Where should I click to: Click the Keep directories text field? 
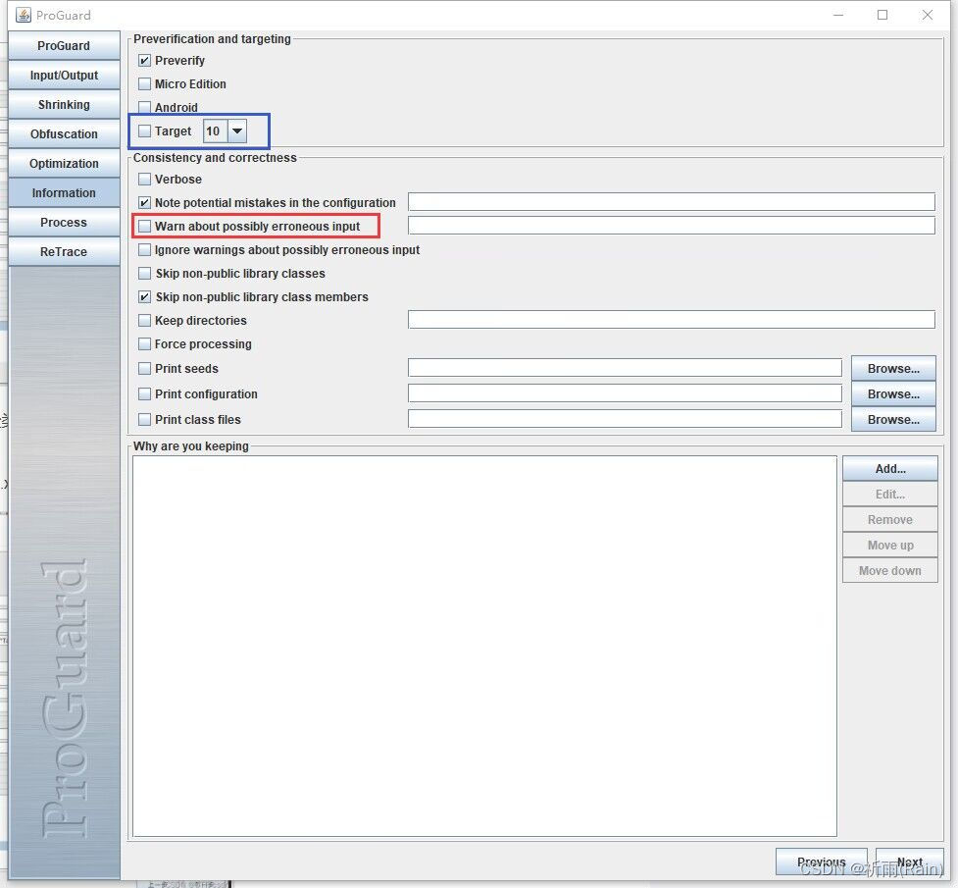tap(672, 319)
